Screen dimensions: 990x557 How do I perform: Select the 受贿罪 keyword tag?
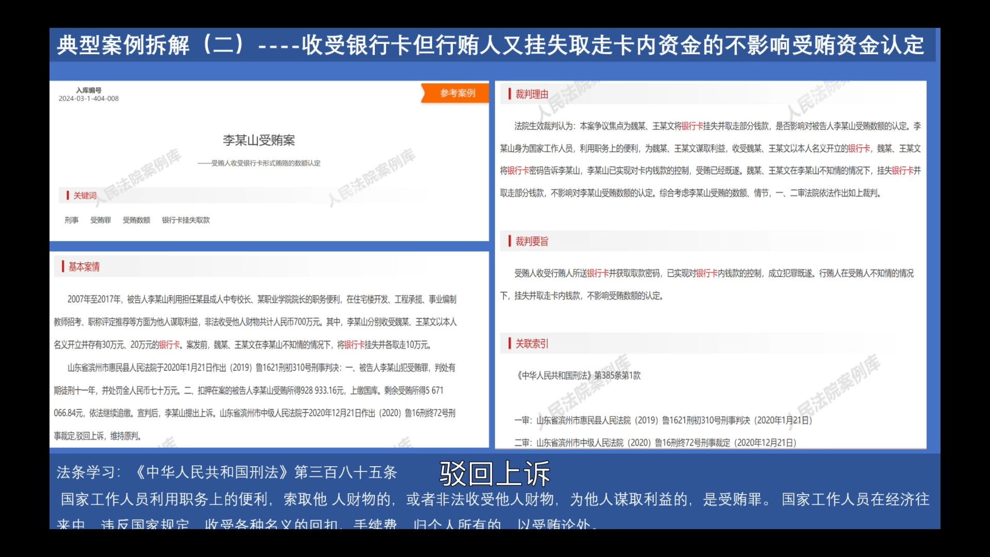[100, 220]
